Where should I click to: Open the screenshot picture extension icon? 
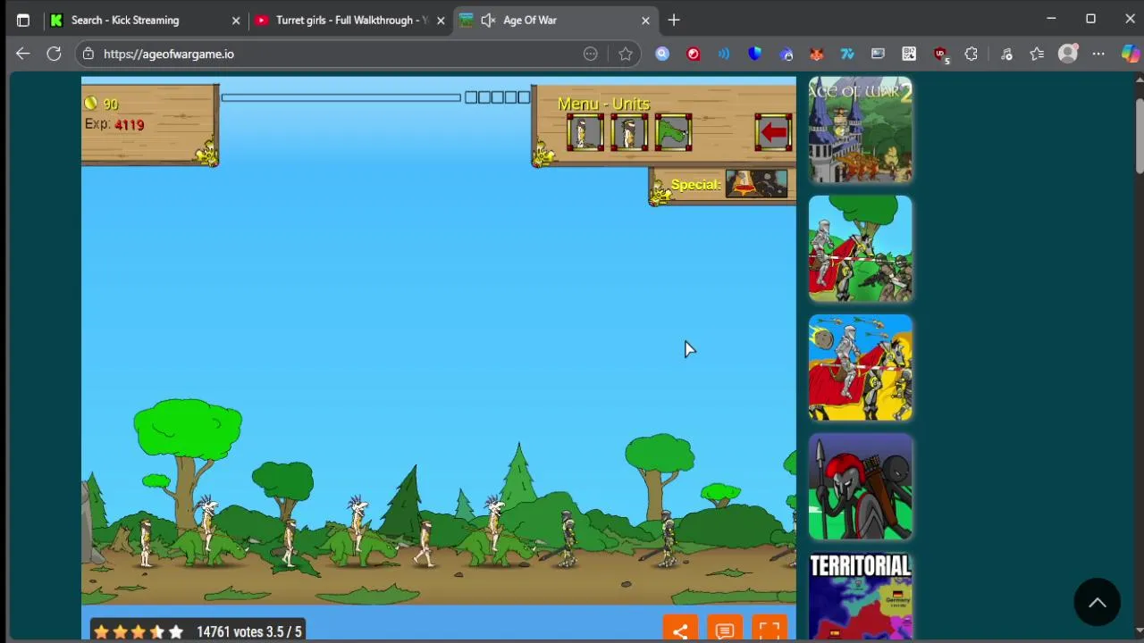click(878, 54)
